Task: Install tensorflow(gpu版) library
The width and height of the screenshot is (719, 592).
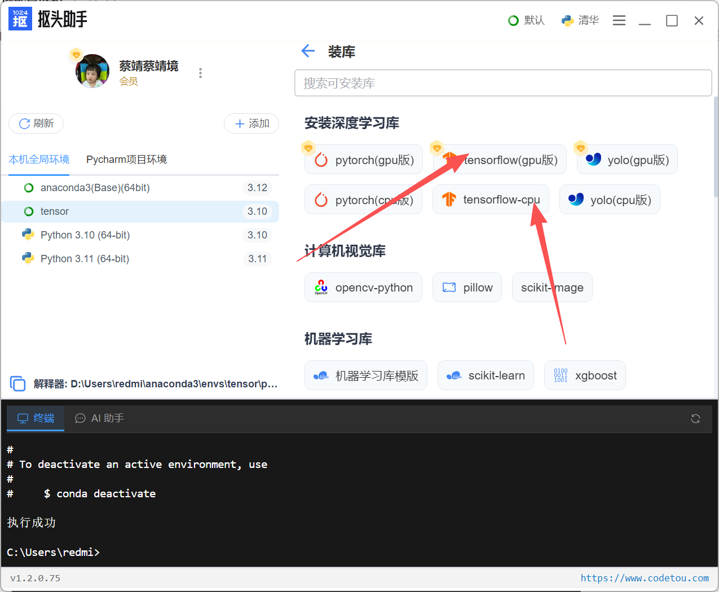Action: coord(500,160)
